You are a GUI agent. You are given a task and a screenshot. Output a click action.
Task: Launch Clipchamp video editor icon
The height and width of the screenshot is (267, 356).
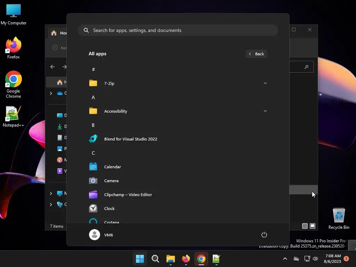point(93,195)
